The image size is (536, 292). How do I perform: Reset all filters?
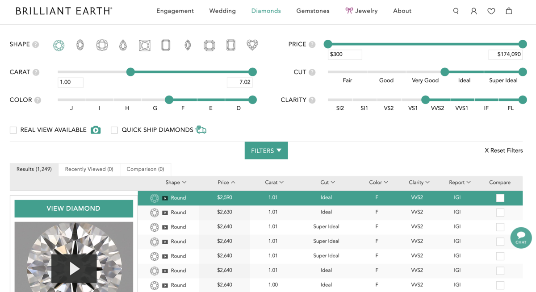click(x=504, y=150)
